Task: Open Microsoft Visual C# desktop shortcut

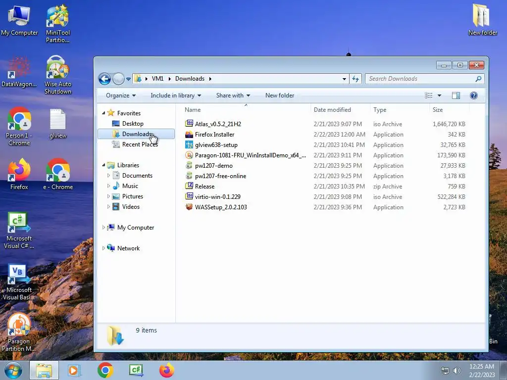Action: [x=19, y=231]
